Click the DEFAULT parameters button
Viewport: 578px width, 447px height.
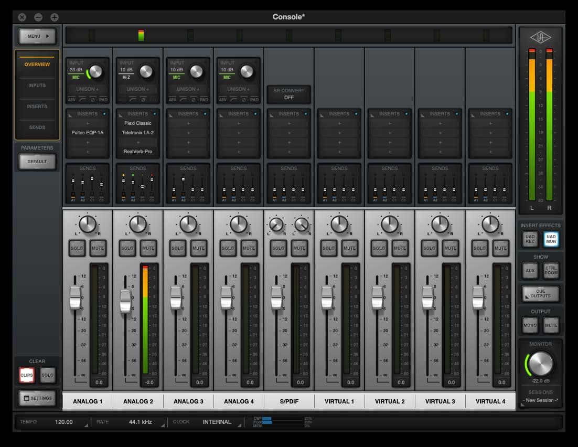point(37,162)
